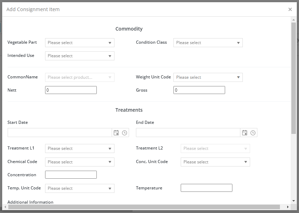
Task: Expand the Conc. Unit Code dropdown
Action: pyautogui.click(x=215, y=162)
